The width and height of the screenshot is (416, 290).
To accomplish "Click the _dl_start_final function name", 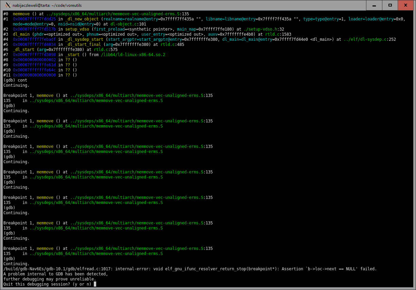I will pos(83,45).
